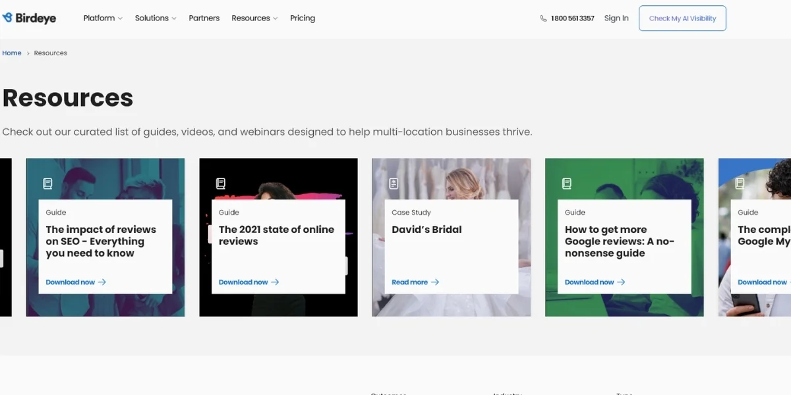Click the Resources breadcrumb text
This screenshot has width=791, height=395.
click(x=51, y=53)
